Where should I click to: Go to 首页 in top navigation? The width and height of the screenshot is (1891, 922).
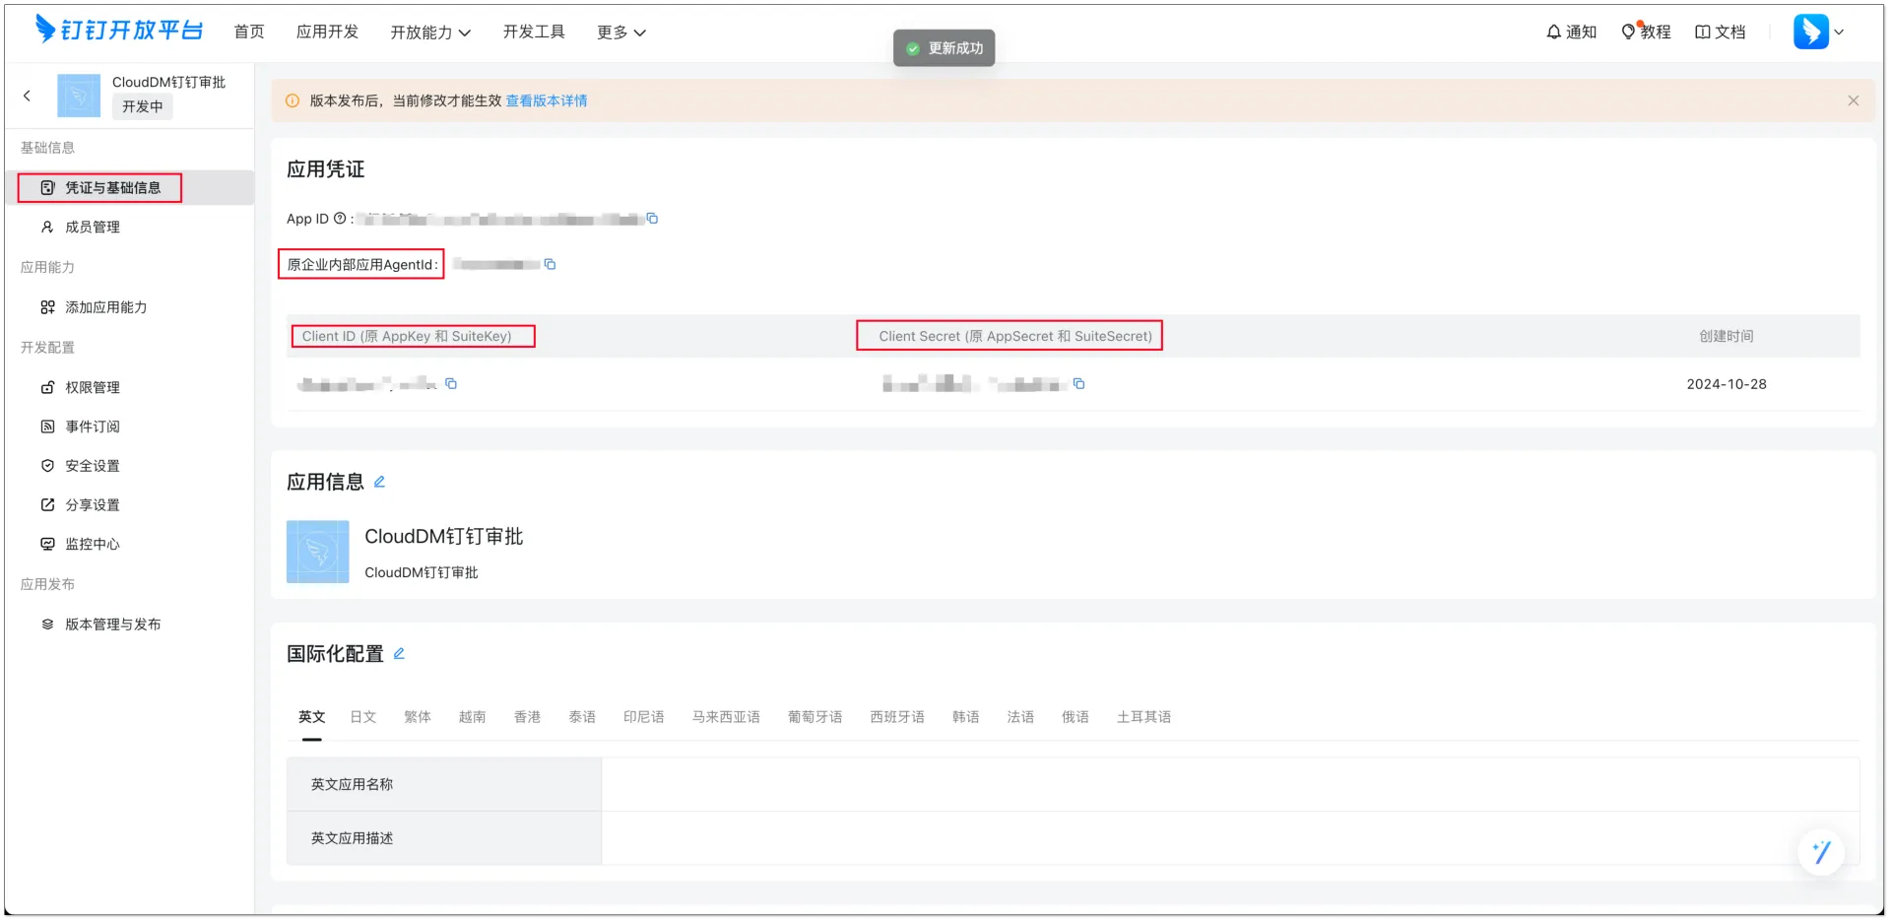249,32
